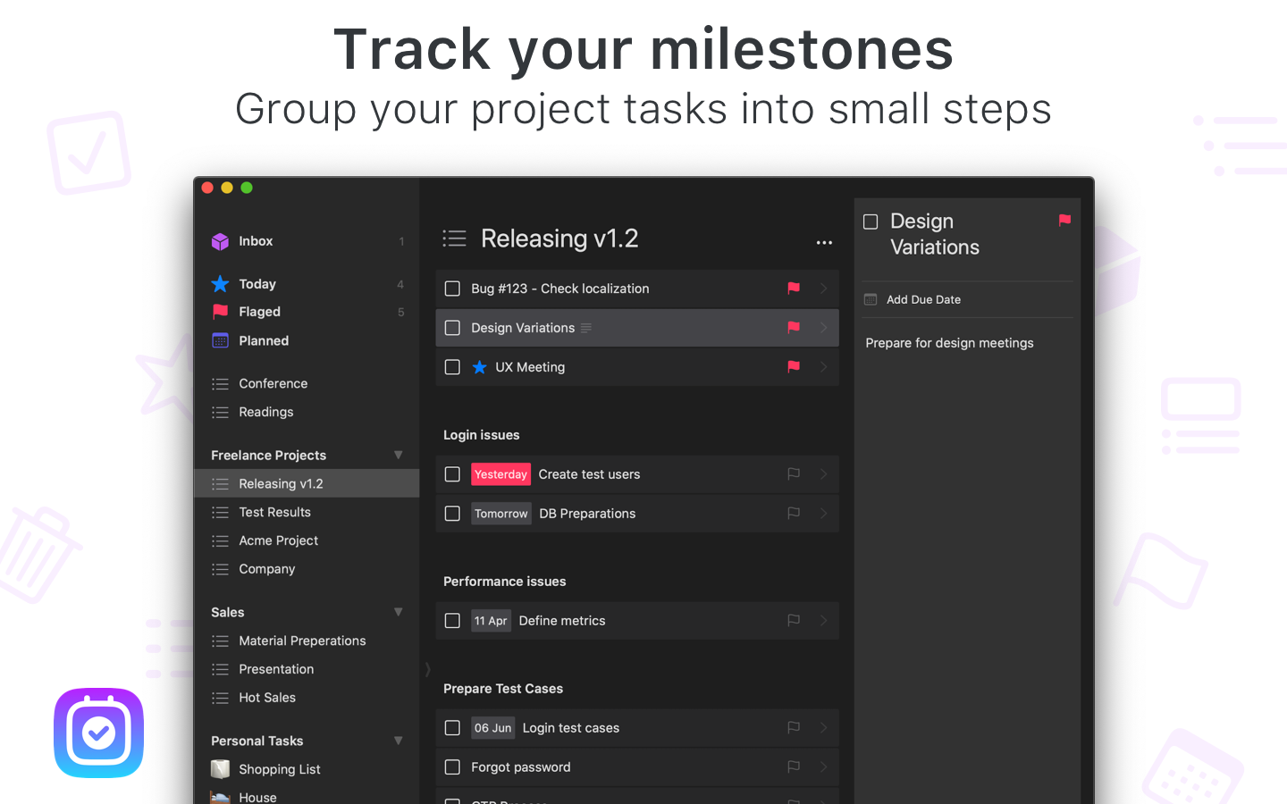Toggle the red flag on UX Meeting
Screen dimensions: 1287x804
pyautogui.click(x=793, y=366)
